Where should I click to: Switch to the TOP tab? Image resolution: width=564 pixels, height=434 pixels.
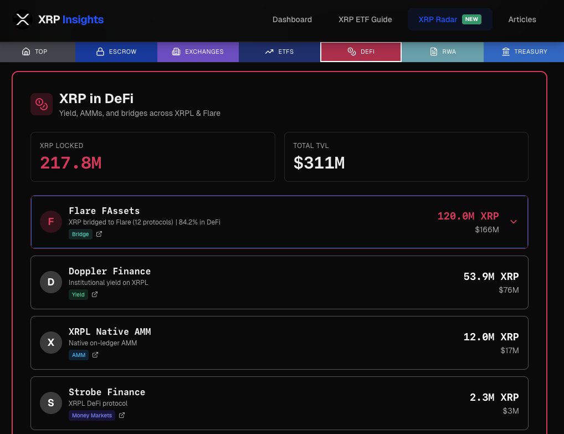38,52
